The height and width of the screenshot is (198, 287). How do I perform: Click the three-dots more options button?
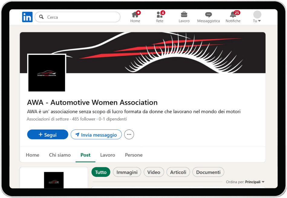click(x=129, y=135)
